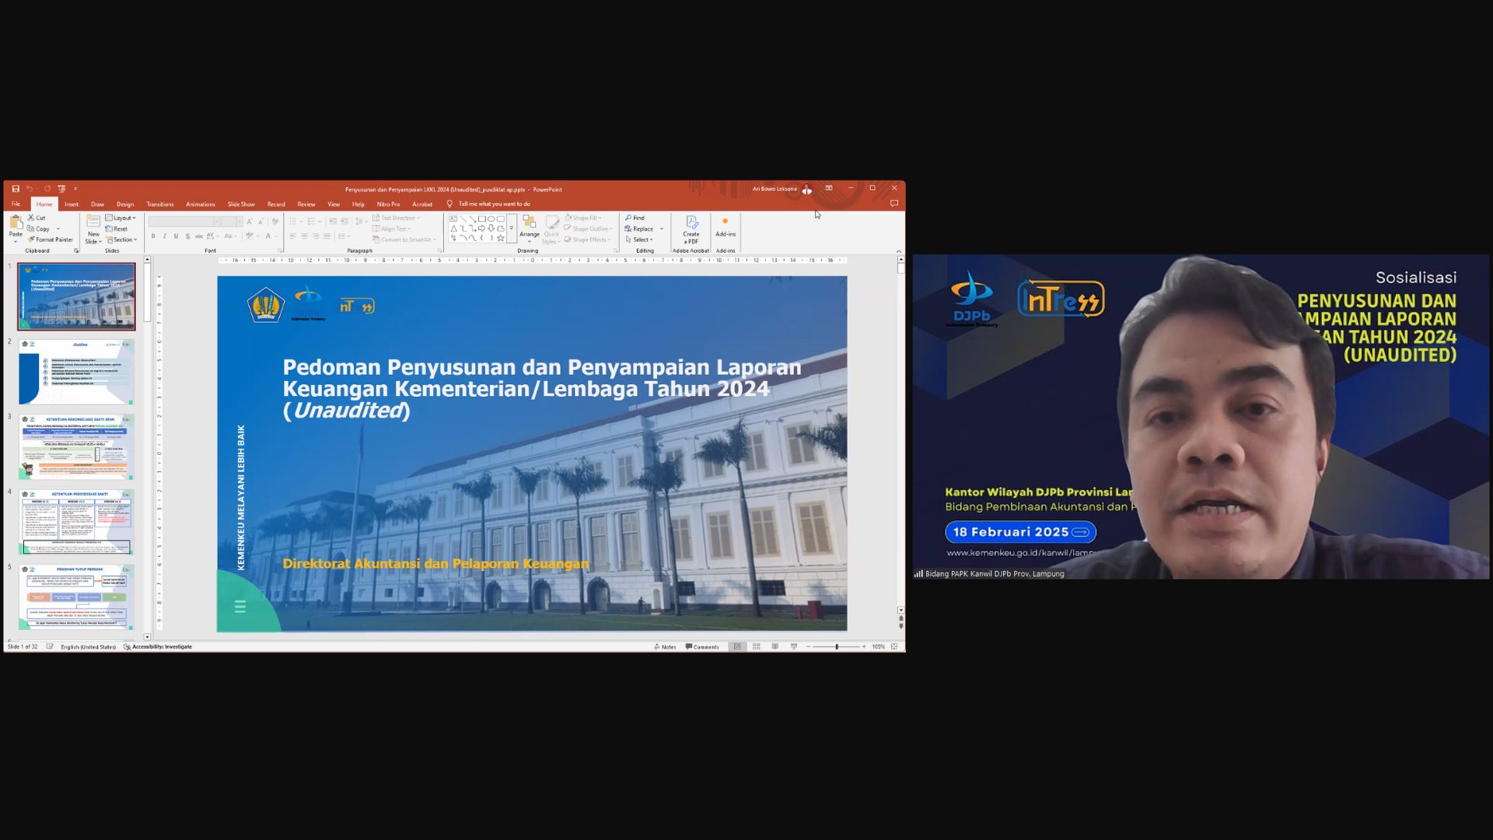The image size is (1493, 840).
Task: Increase font size with the large A icon
Action: 250,222
